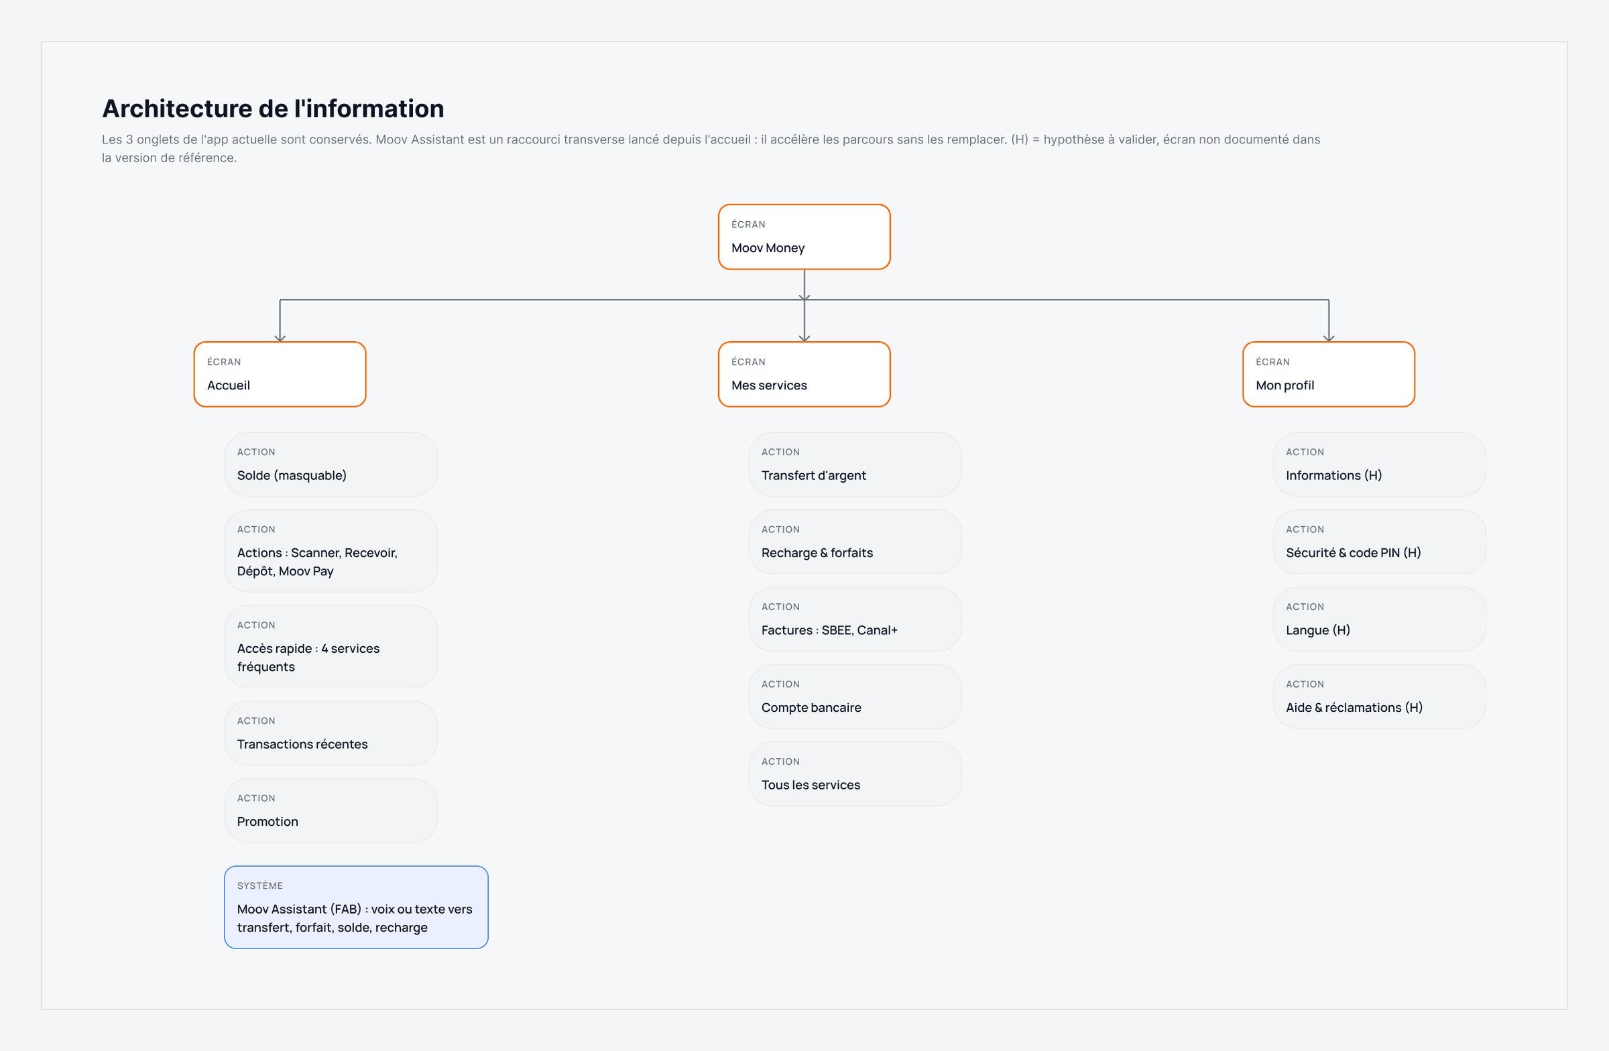Viewport: 1609px width, 1051px height.
Task: Click the Actions: Scanner, Recevoir card
Action: click(x=331, y=551)
